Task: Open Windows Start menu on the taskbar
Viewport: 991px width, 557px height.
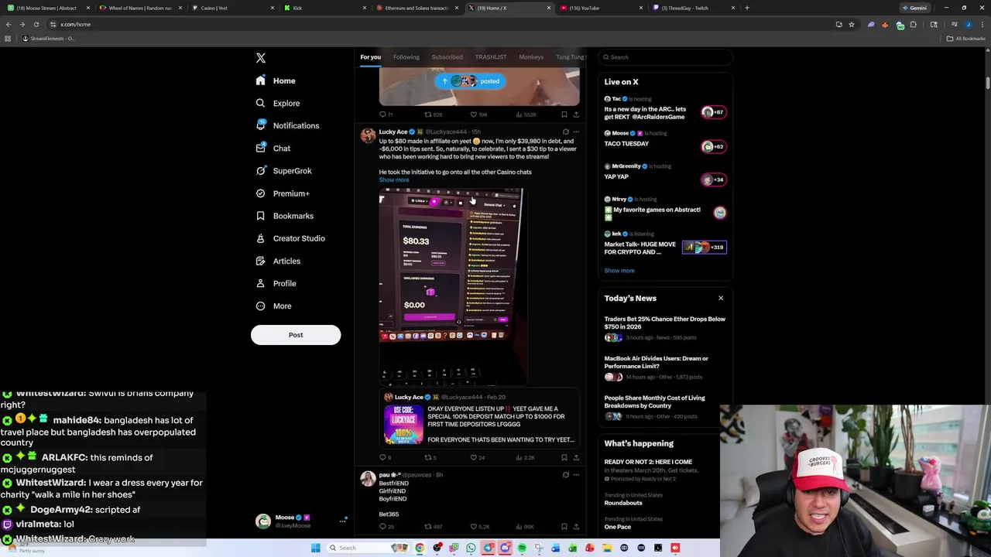Action: [x=315, y=548]
